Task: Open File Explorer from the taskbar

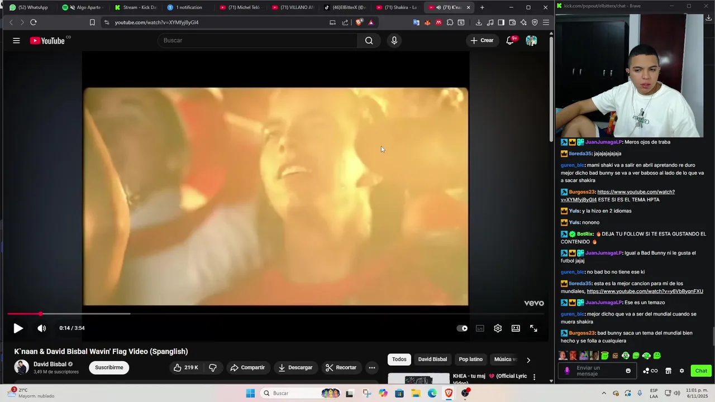Action: (416, 393)
